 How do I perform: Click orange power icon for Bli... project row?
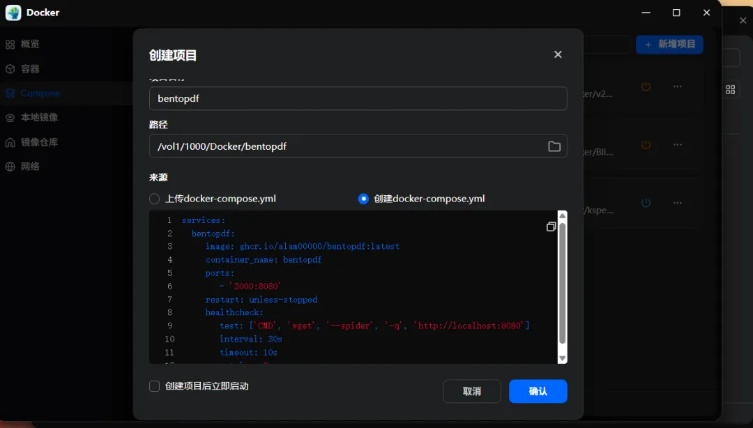646,144
